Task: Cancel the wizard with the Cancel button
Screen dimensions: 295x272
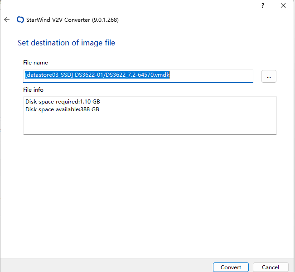Action: (x=271, y=267)
